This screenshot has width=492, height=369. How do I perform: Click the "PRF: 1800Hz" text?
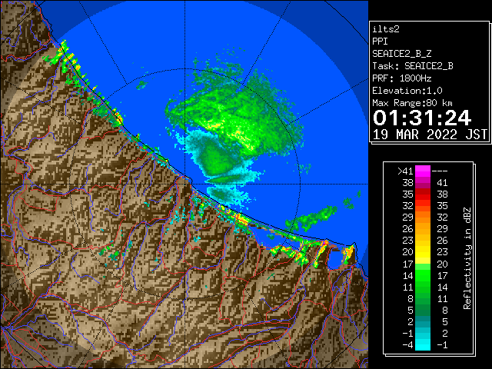402,78
